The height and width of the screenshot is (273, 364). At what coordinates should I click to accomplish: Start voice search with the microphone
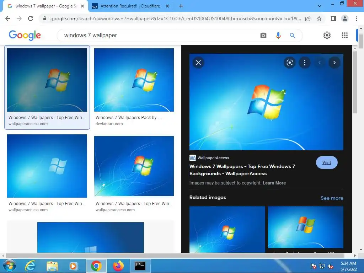click(x=278, y=35)
